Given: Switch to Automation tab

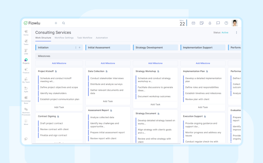Looking at the screenshot, I should click(x=102, y=38).
